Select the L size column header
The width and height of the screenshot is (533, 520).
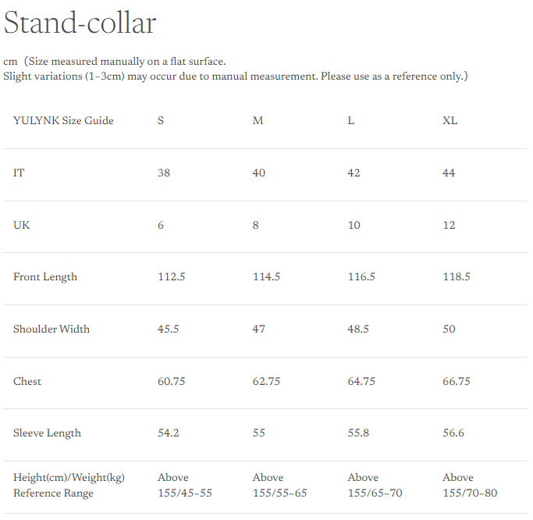[x=351, y=120]
